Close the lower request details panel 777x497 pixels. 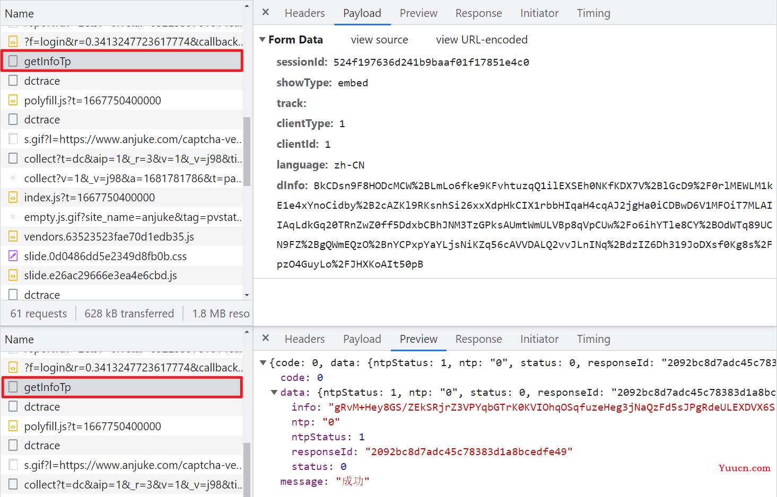[x=266, y=338]
